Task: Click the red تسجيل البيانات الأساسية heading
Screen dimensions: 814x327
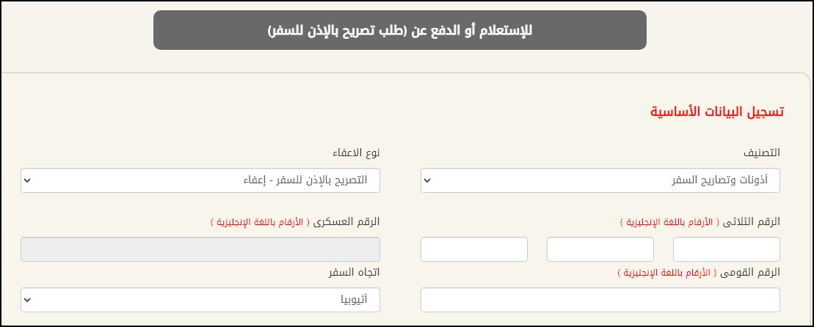Action: tap(718, 111)
